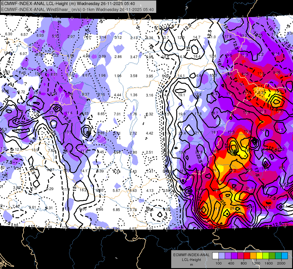Click the wind shear value 16.4
Image resolution: width=293 pixels, height=269 pixels.
coord(197,56)
